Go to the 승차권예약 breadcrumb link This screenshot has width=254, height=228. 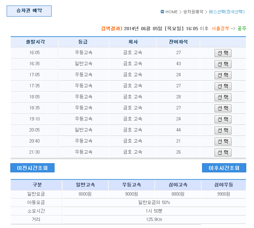click(193, 12)
